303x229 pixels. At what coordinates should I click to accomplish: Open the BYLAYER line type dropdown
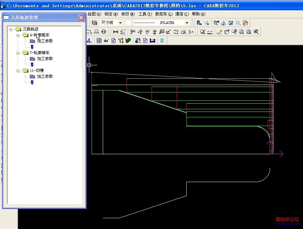click(x=187, y=23)
